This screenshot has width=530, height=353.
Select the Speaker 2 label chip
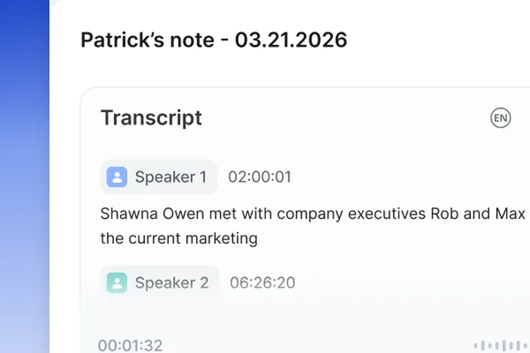[160, 283]
